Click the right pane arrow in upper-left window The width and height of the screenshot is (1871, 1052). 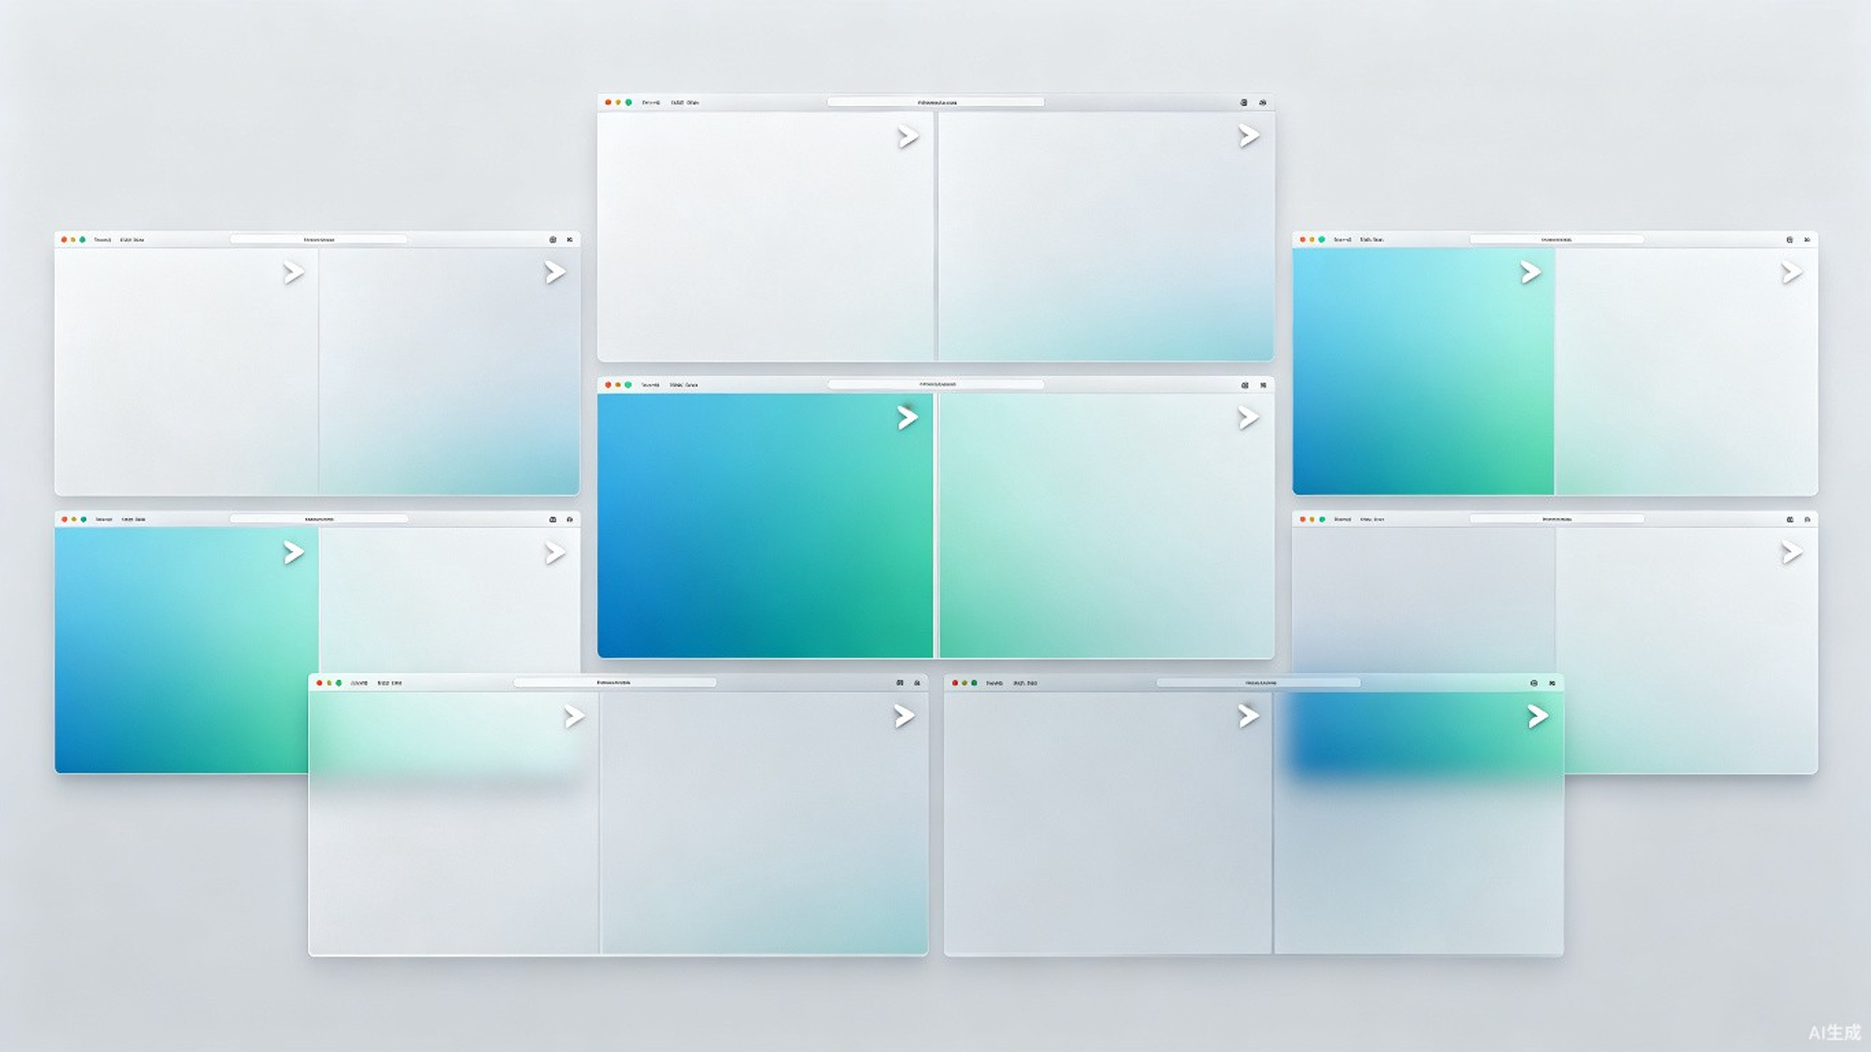555,273
